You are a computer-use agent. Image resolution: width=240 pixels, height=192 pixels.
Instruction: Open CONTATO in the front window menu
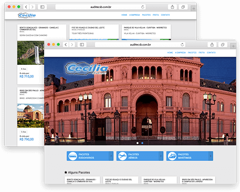[211, 52]
